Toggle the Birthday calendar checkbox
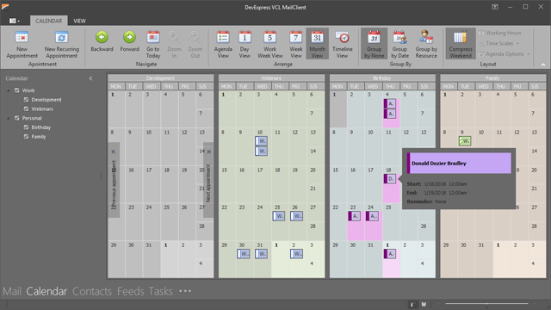Screen dimensions: 551x310 pos(26,127)
